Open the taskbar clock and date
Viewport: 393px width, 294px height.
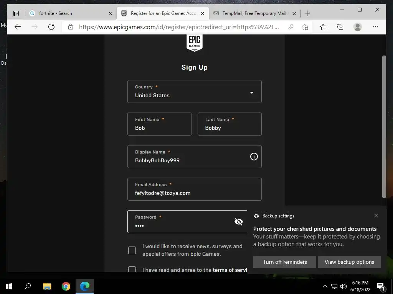[x=360, y=286]
